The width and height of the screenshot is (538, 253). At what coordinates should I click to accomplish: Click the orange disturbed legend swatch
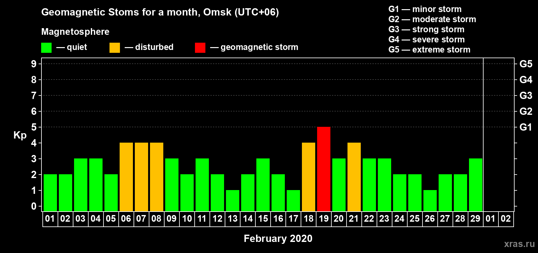115,48
